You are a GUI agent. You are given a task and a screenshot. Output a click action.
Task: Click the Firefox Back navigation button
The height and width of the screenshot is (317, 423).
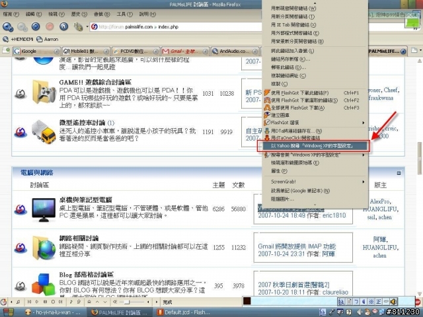8,26
